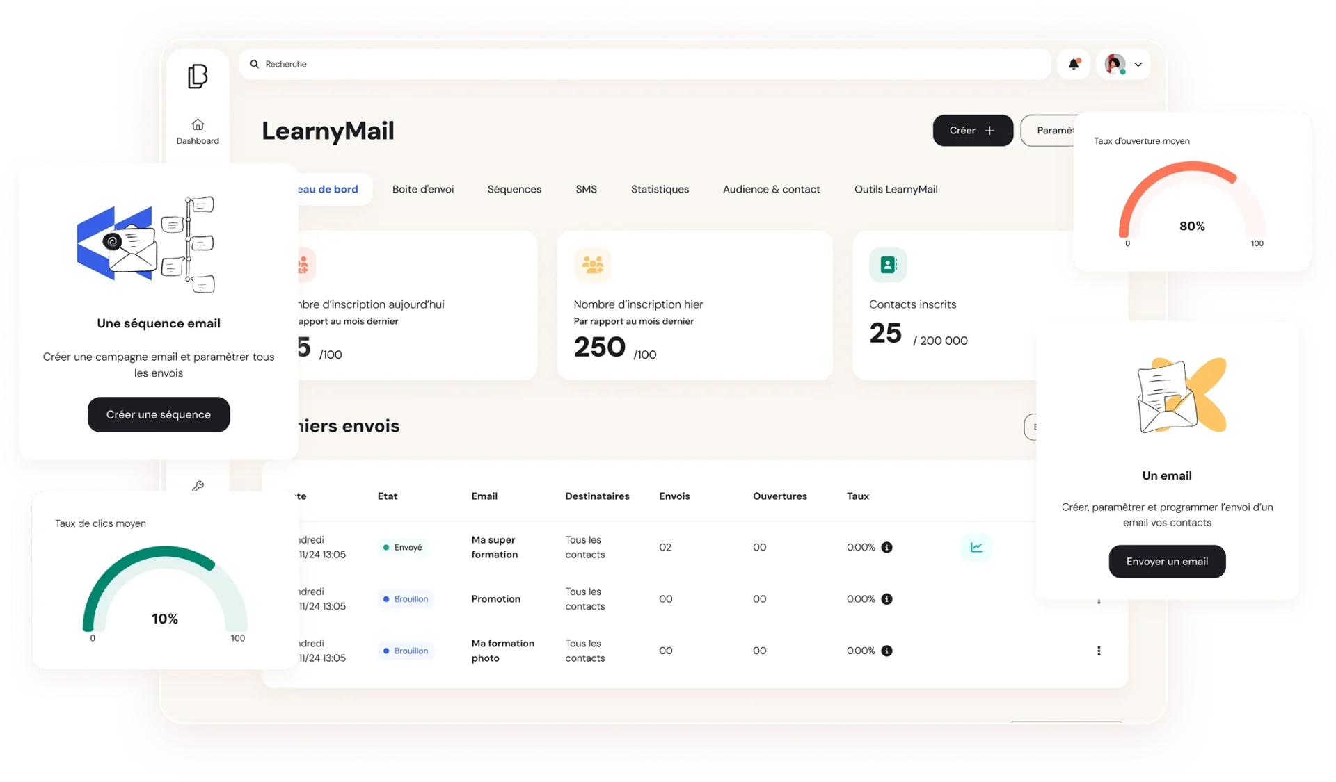Click the Email column header
This screenshot has width=1336, height=782.
(484, 496)
